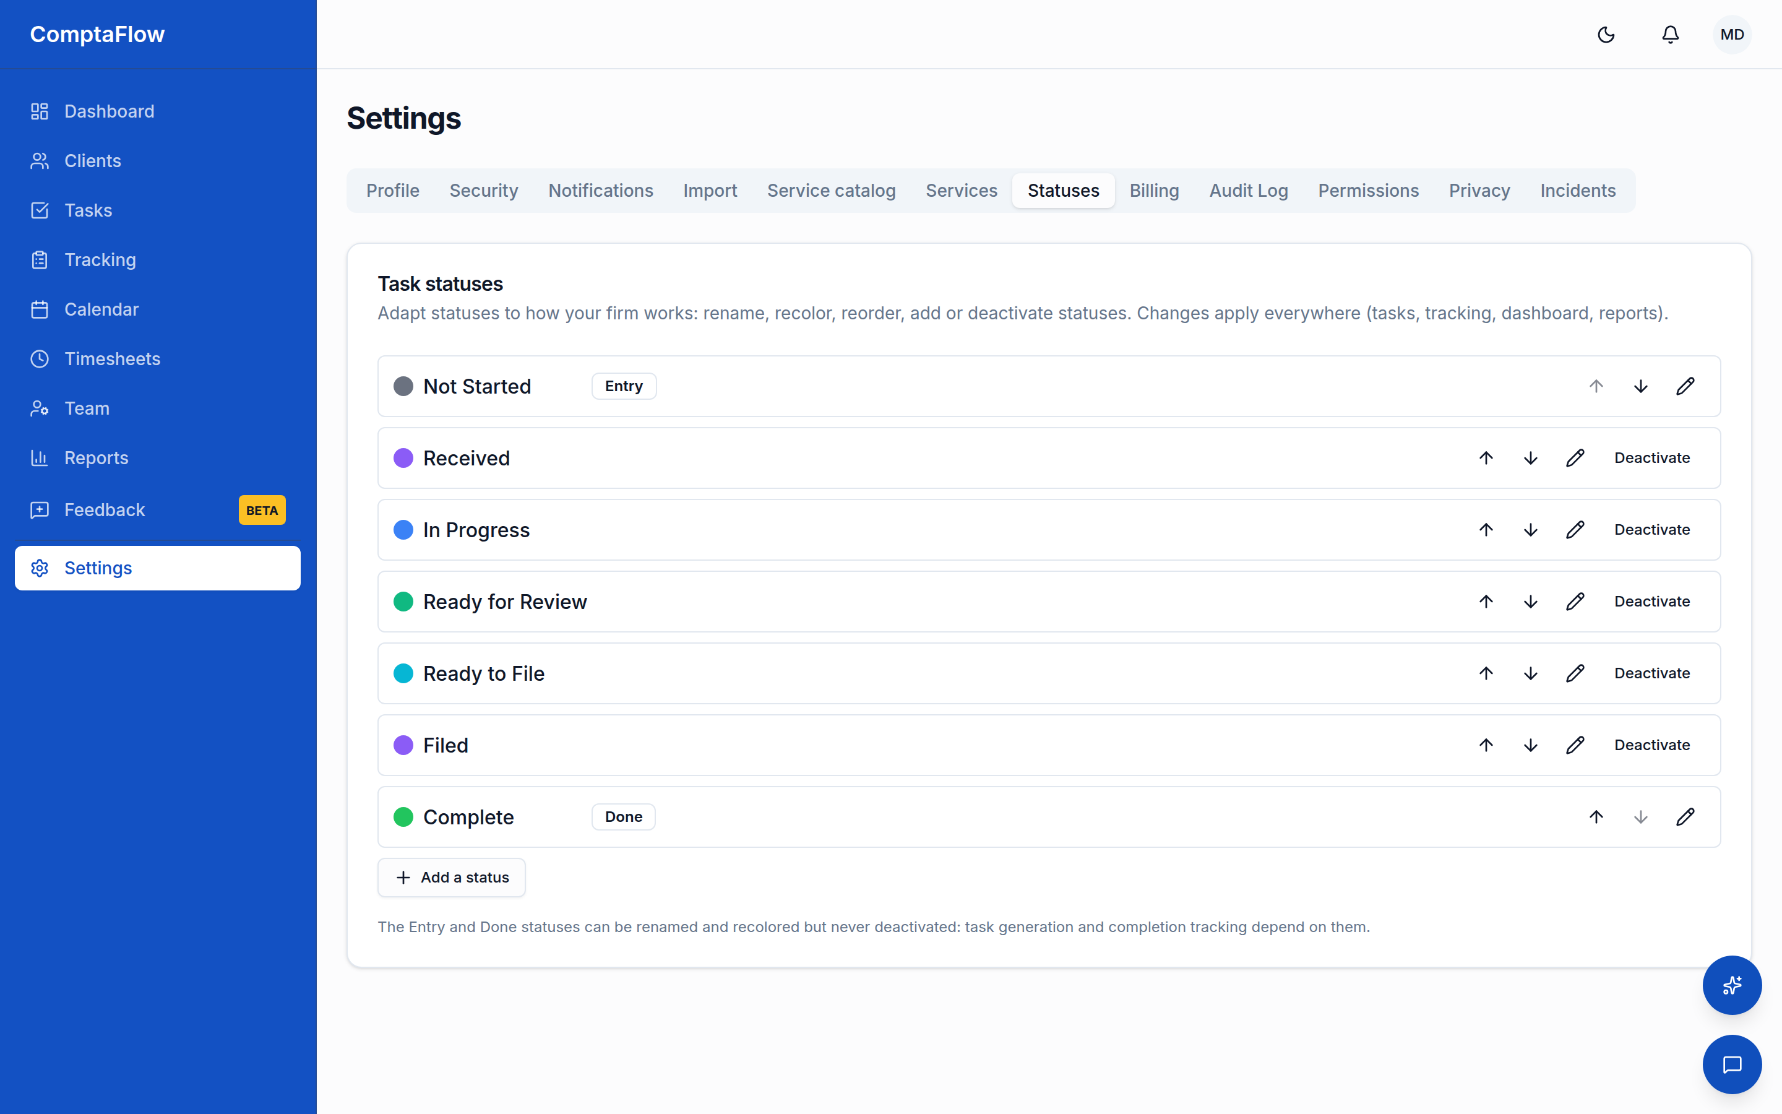Screen dimensions: 1782x1114
Task: Move Complete status up
Action: pos(1596,817)
